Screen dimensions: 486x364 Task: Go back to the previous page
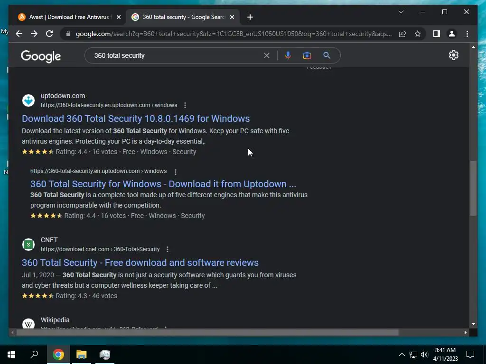click(x=19, y=34)
